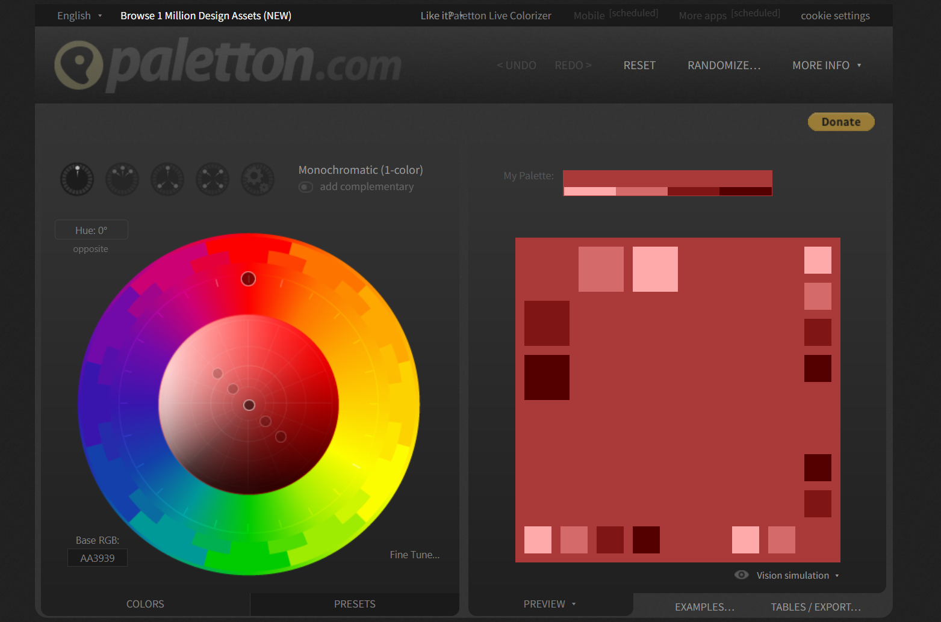Click the RESET menu item
This screenshot has height=622, width=941.
pyautogui.click(x=639, y=65)
